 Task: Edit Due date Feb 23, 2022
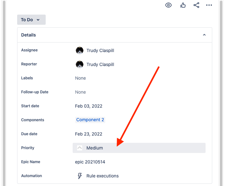[89, 134]
